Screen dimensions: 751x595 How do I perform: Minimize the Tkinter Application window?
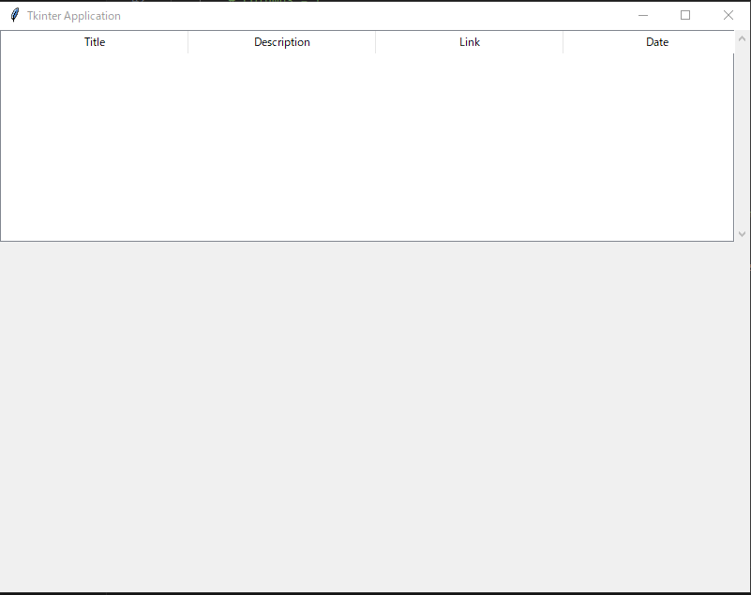coord(643,15)
